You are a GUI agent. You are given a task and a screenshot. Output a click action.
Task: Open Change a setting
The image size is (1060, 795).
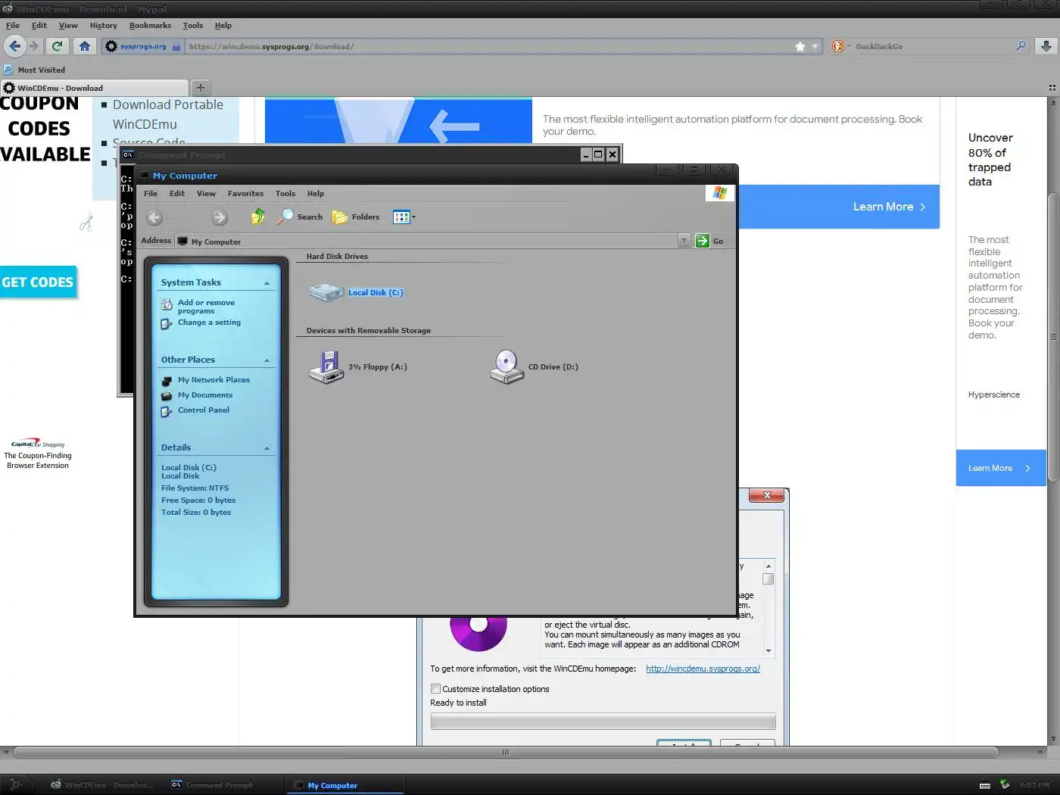(209, 323)
